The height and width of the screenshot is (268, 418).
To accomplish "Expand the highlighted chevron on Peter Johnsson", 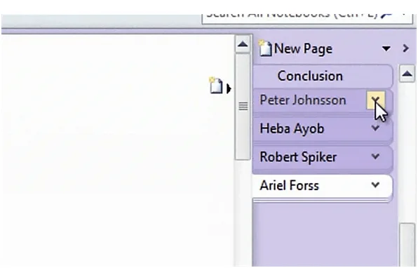I will coord(375,100).
